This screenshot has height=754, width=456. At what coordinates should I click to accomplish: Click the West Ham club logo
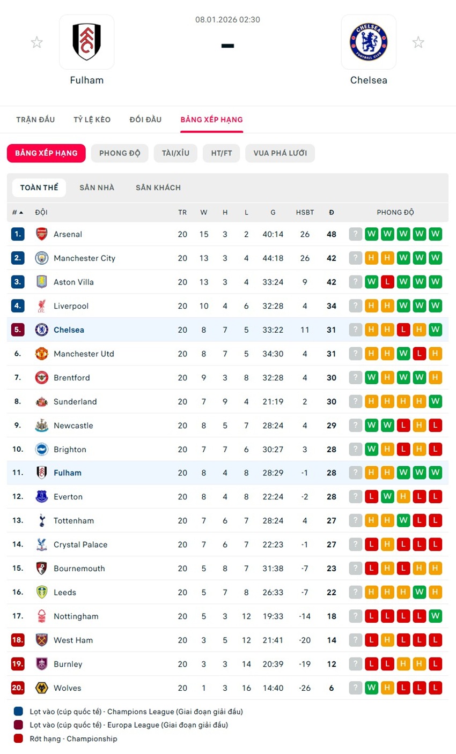tap(41, 640)
